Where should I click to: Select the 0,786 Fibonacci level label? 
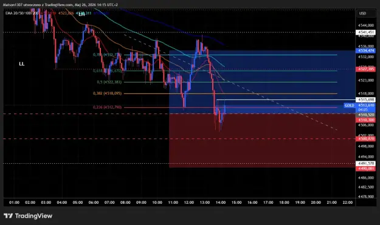click(x=107, y=55)
